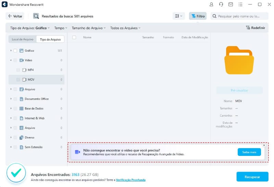Viewport: 274px width, 187px height.
Task: Tick the Internet & Web checkbox
Action: [x=15, y=118]
